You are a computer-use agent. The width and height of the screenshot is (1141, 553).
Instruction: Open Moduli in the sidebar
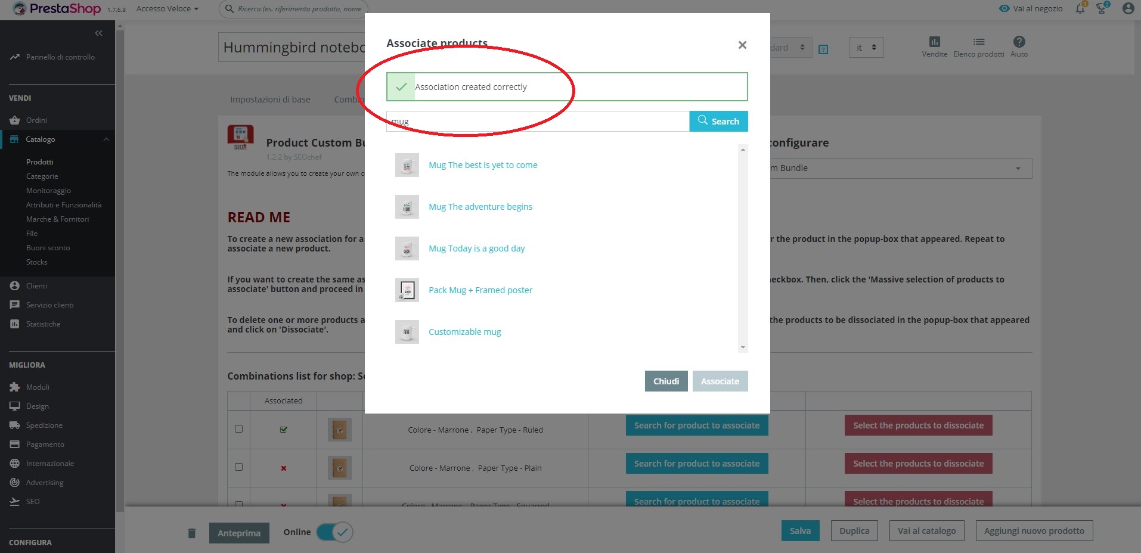pos(38,387)
